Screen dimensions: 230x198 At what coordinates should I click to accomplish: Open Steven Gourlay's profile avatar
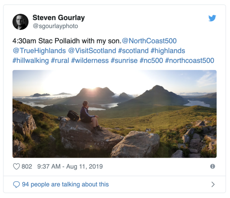point(20,22)
